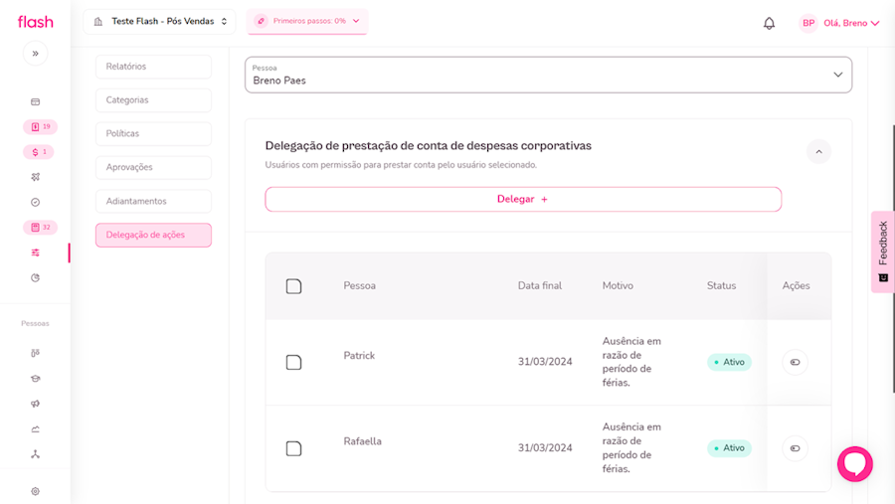Click the 31/03/2024 date in Rafaella's row
Screen dimensions: 895x504
(545, 448)
